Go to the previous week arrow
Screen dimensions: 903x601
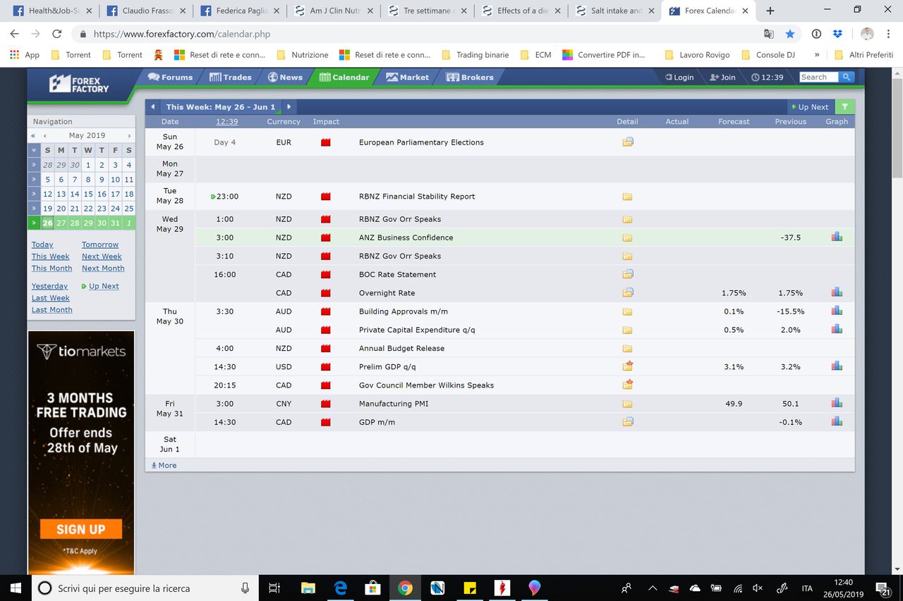coord(153,107)
